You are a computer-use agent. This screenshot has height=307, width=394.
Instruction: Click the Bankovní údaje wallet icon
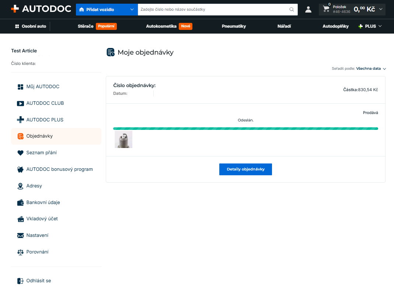coord(20,203)
